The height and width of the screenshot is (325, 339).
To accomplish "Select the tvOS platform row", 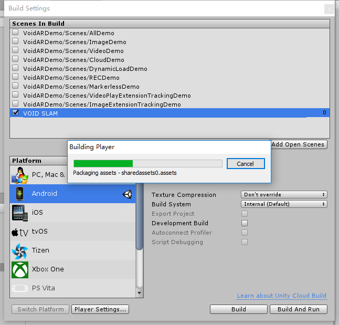I will click(72, 232).
